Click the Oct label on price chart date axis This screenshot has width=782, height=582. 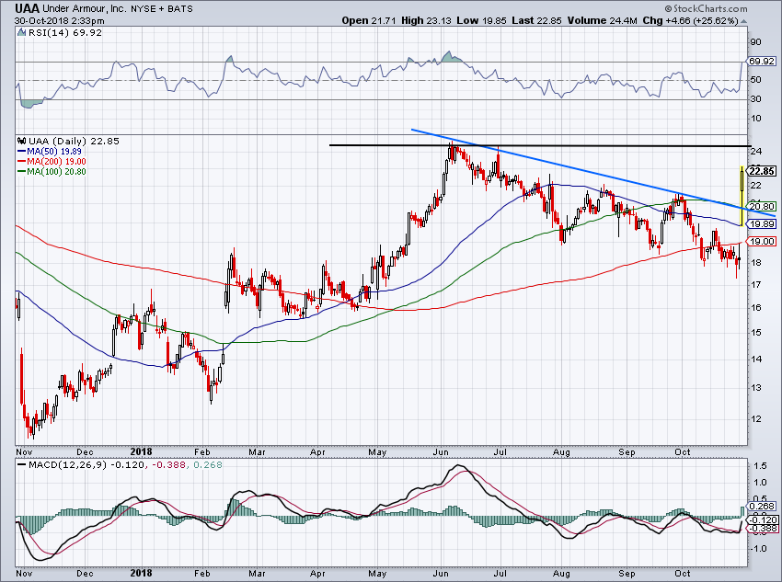point(682,452)
